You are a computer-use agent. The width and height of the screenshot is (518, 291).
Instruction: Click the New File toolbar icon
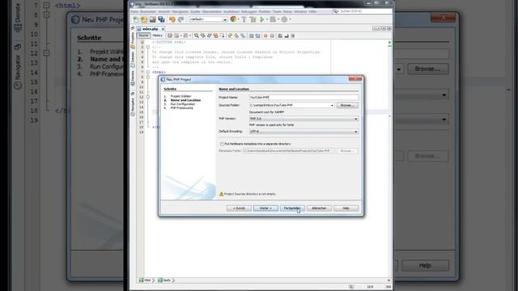click(x=136, y=19)
